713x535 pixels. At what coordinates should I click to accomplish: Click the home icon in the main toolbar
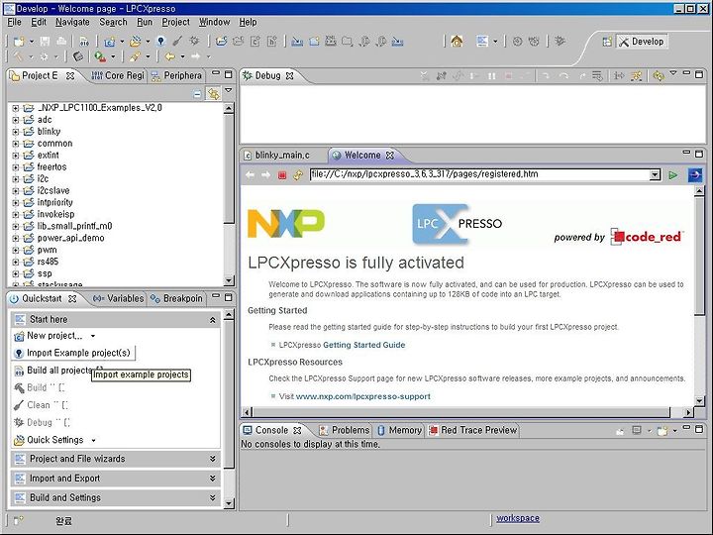point(457,42)
